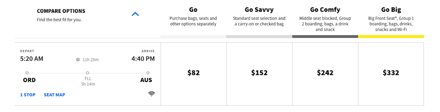The height and width of the screenshot is (112, 440).
Task: Collapse the Compare Options chevron
Action: pos(135,14)
